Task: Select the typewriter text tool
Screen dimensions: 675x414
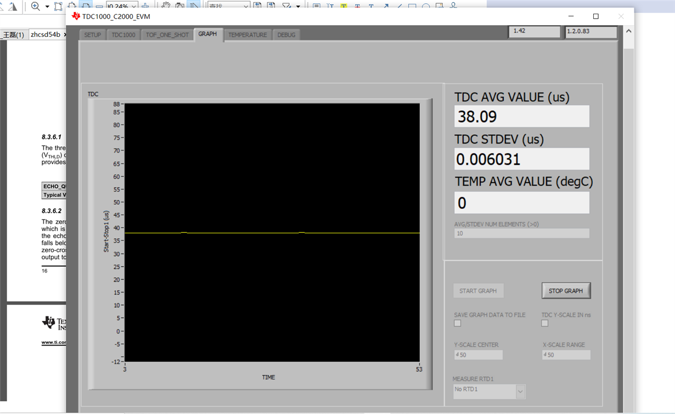Action: click(x=330, y=6)
